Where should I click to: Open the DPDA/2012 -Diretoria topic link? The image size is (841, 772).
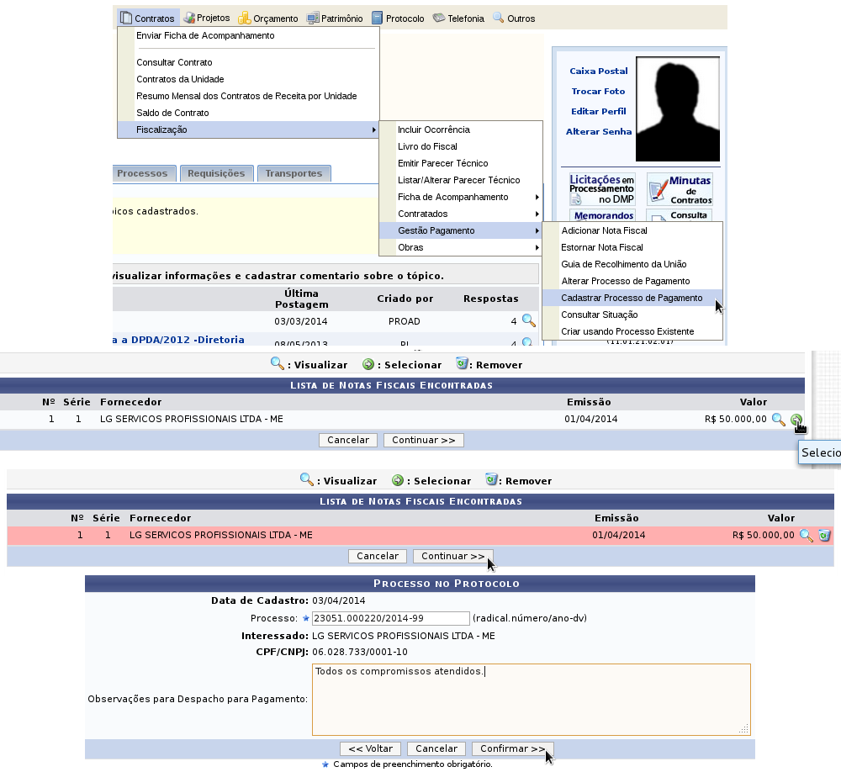[x=178, y=340]
